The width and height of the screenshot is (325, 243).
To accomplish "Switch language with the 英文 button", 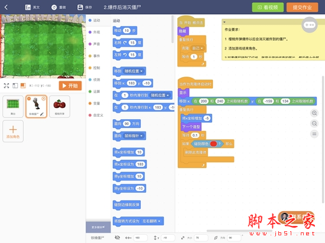I will pos(32,8).
